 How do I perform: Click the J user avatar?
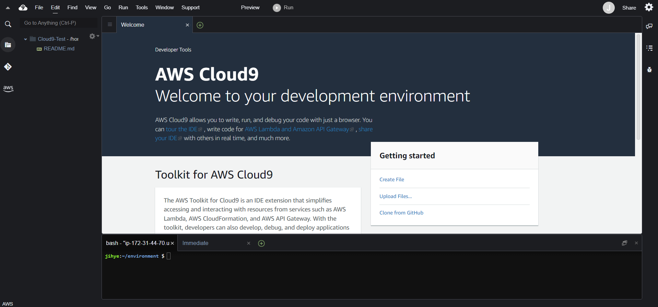click(609, 8)
